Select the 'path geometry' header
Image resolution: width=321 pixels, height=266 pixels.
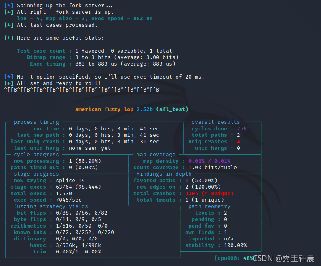click(209, 206)
